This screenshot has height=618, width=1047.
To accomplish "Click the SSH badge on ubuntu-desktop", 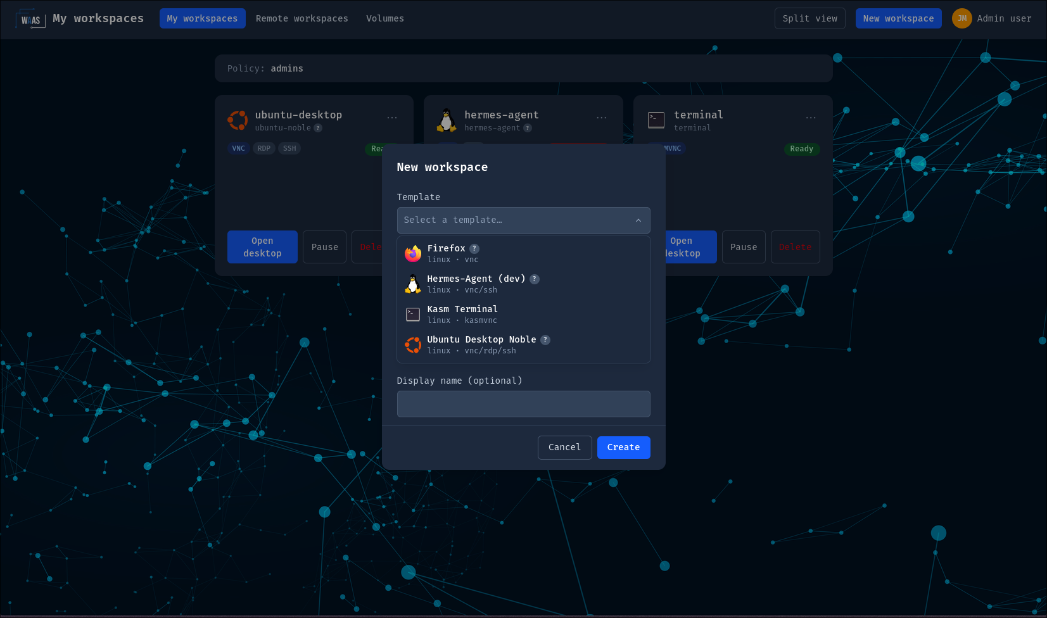I will coord(289,148).
